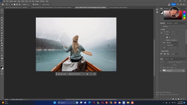Click the Select and Mask button
This screenshot has width=187, height=105.
pyautogui.click(x=46, y=4)
